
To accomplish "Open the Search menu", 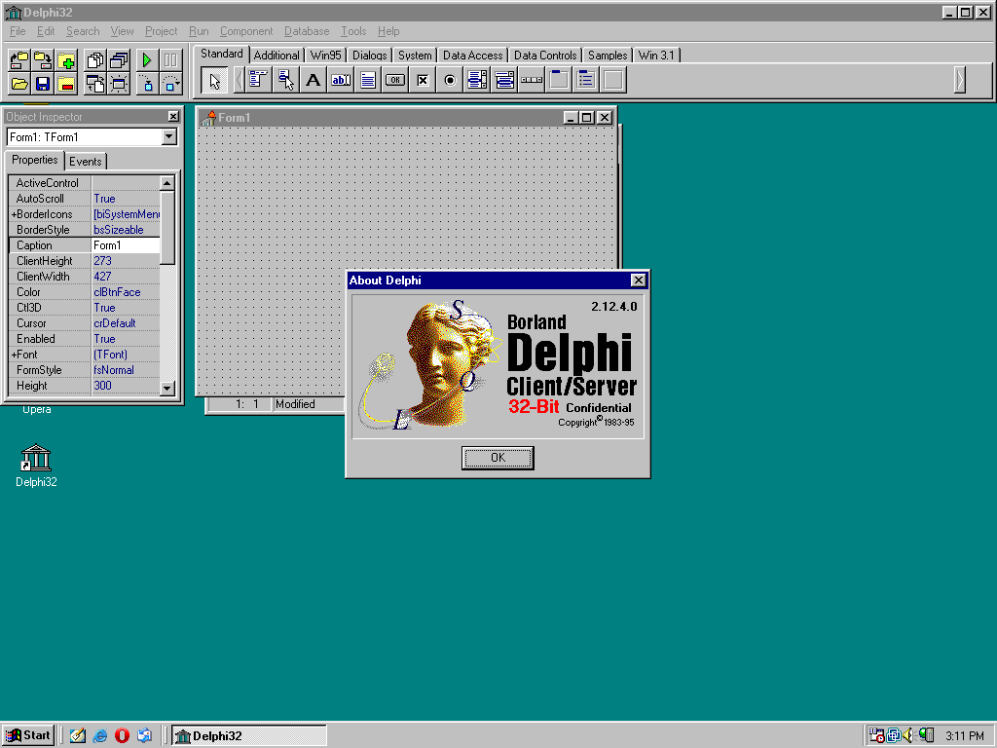I will pos(83,31).
